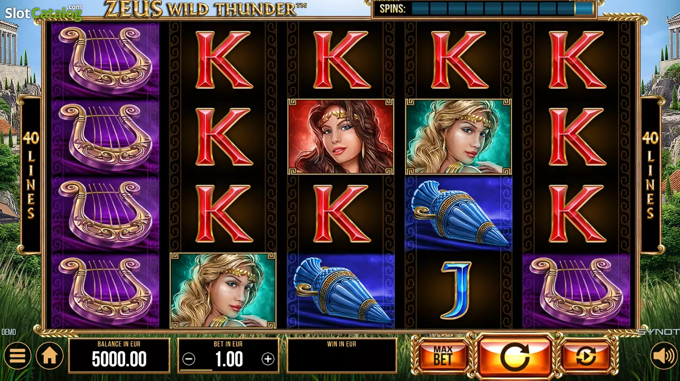Open the hamburger menu icon
680x381 pixels.
pyautogui.click(x=17, y=356)
